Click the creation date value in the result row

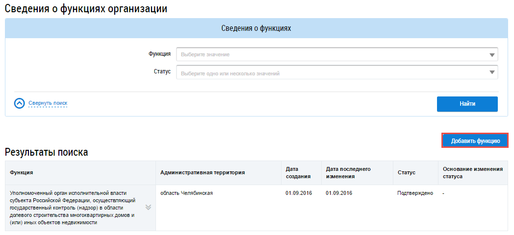click(298, 193)
